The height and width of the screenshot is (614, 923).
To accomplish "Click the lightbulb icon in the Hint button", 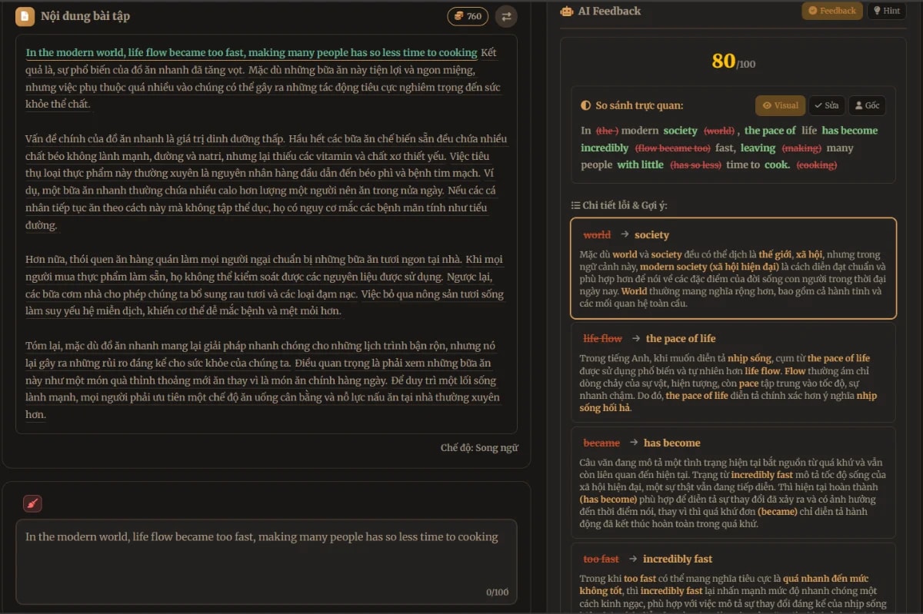I will click(x=877, y=11).
